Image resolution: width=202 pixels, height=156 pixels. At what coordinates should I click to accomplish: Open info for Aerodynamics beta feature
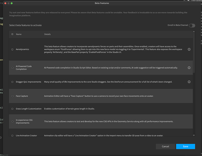189,49
